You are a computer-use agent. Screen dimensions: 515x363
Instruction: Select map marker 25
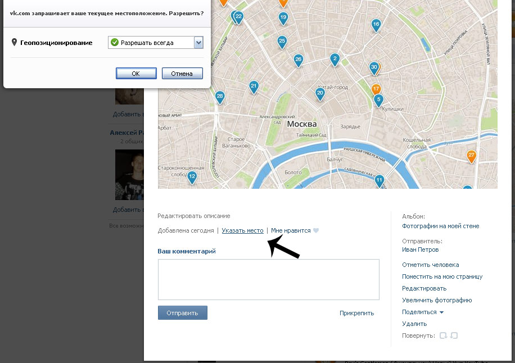click(282, 42)
